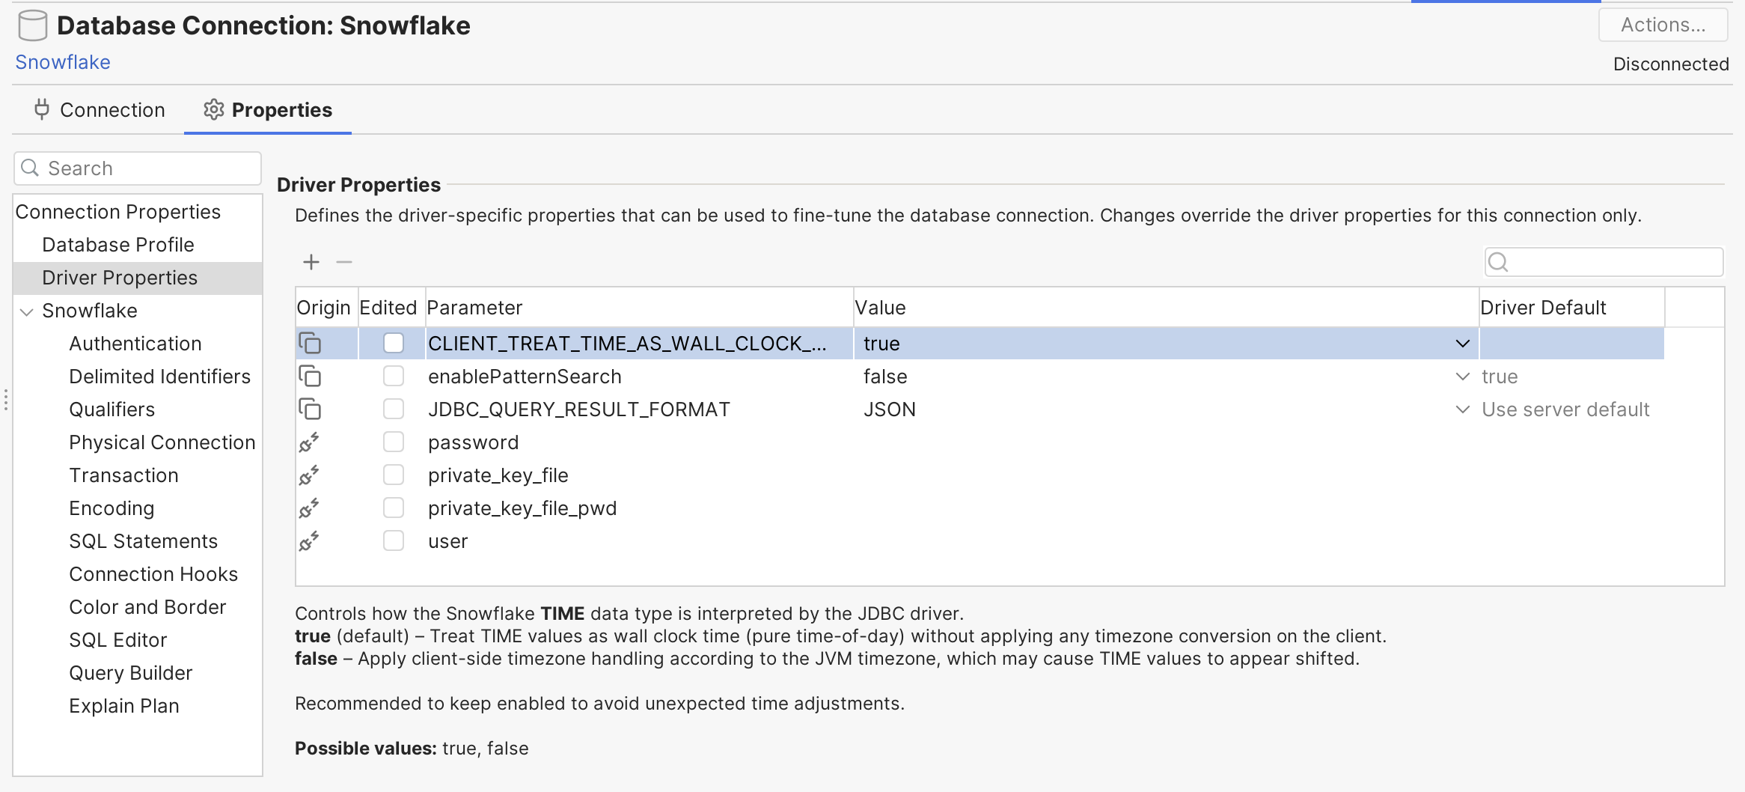The height and width of the screenshot is (792, 1745).
Task: Toggle Edited checkbox for JDBC_QUERY_RESULT_FORMAT
Action: click(x=394, y=409)
